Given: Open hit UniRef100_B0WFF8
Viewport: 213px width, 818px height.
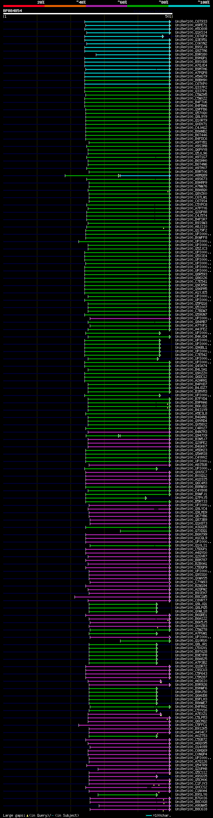Looking at the screenshot, I should click(191, 238).
